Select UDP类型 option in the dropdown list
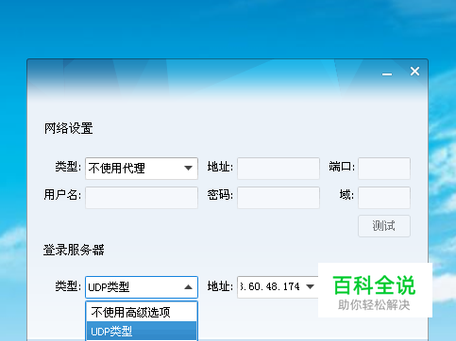The height and width of the screenshot is (341, 456). (x=142, y=331)
